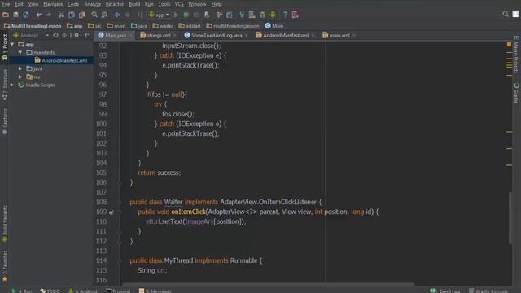Image resolution: width=521 pixels, height=293 pixels.
Task: Expand the res folder node
Action: 20,77
